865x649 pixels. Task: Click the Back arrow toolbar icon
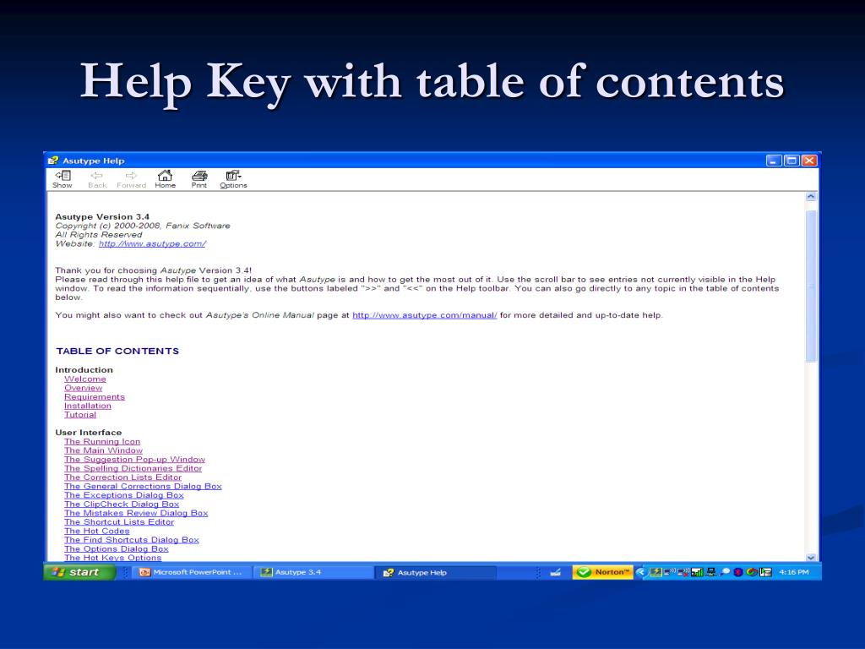coord(97,179)
